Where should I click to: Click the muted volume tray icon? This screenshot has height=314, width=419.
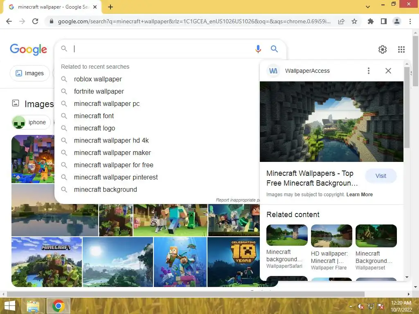pos(360,306)
